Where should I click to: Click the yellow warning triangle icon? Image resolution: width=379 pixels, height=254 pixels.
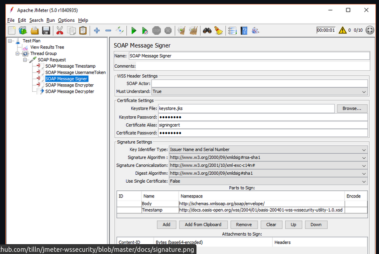(342, 30)
